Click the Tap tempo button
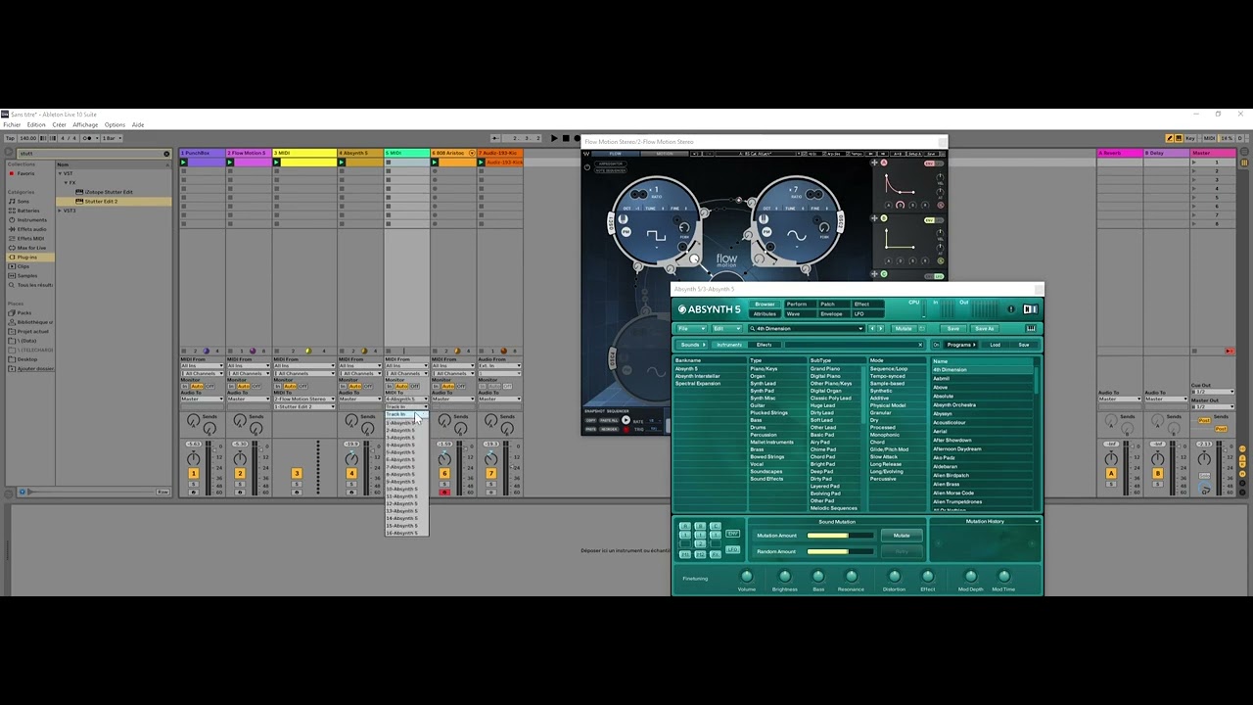1253x705 pixels. 9,138
